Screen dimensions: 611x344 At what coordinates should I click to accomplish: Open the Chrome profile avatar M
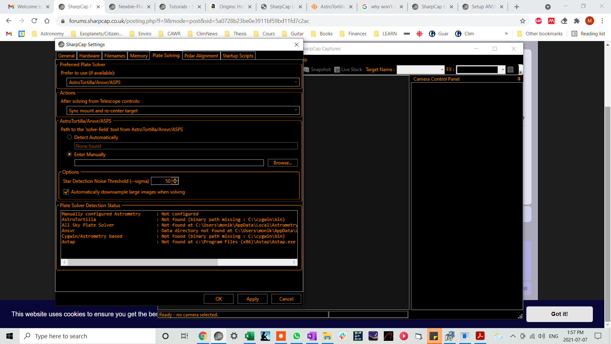point(590,21)
